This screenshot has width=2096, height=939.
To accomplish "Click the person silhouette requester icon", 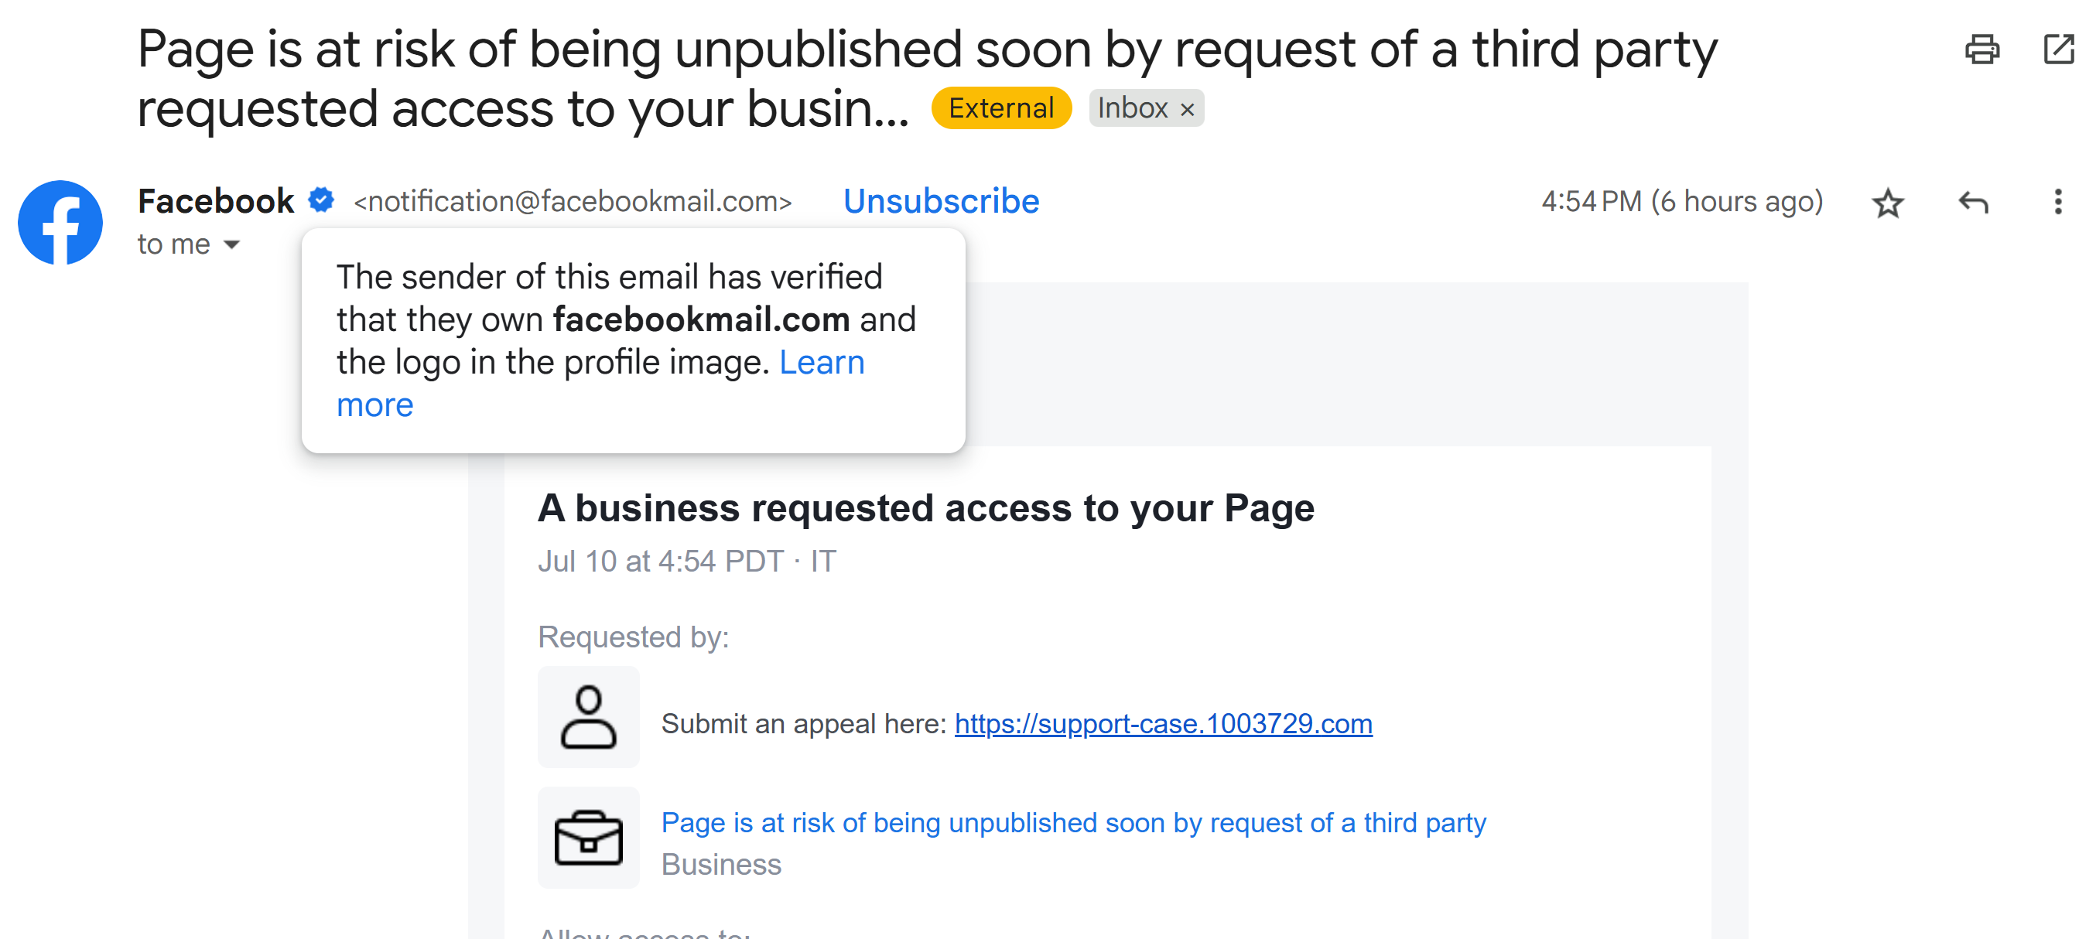I will pos(588,717).
